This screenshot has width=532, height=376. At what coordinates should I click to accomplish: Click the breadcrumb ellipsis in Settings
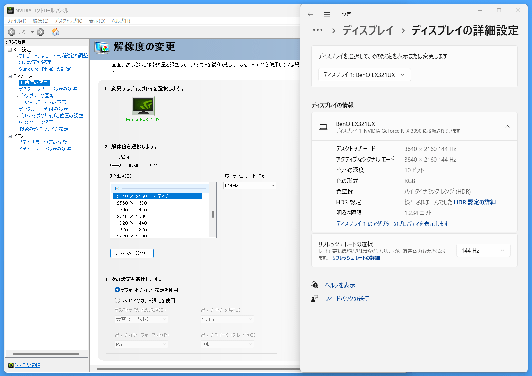point(318,30)
